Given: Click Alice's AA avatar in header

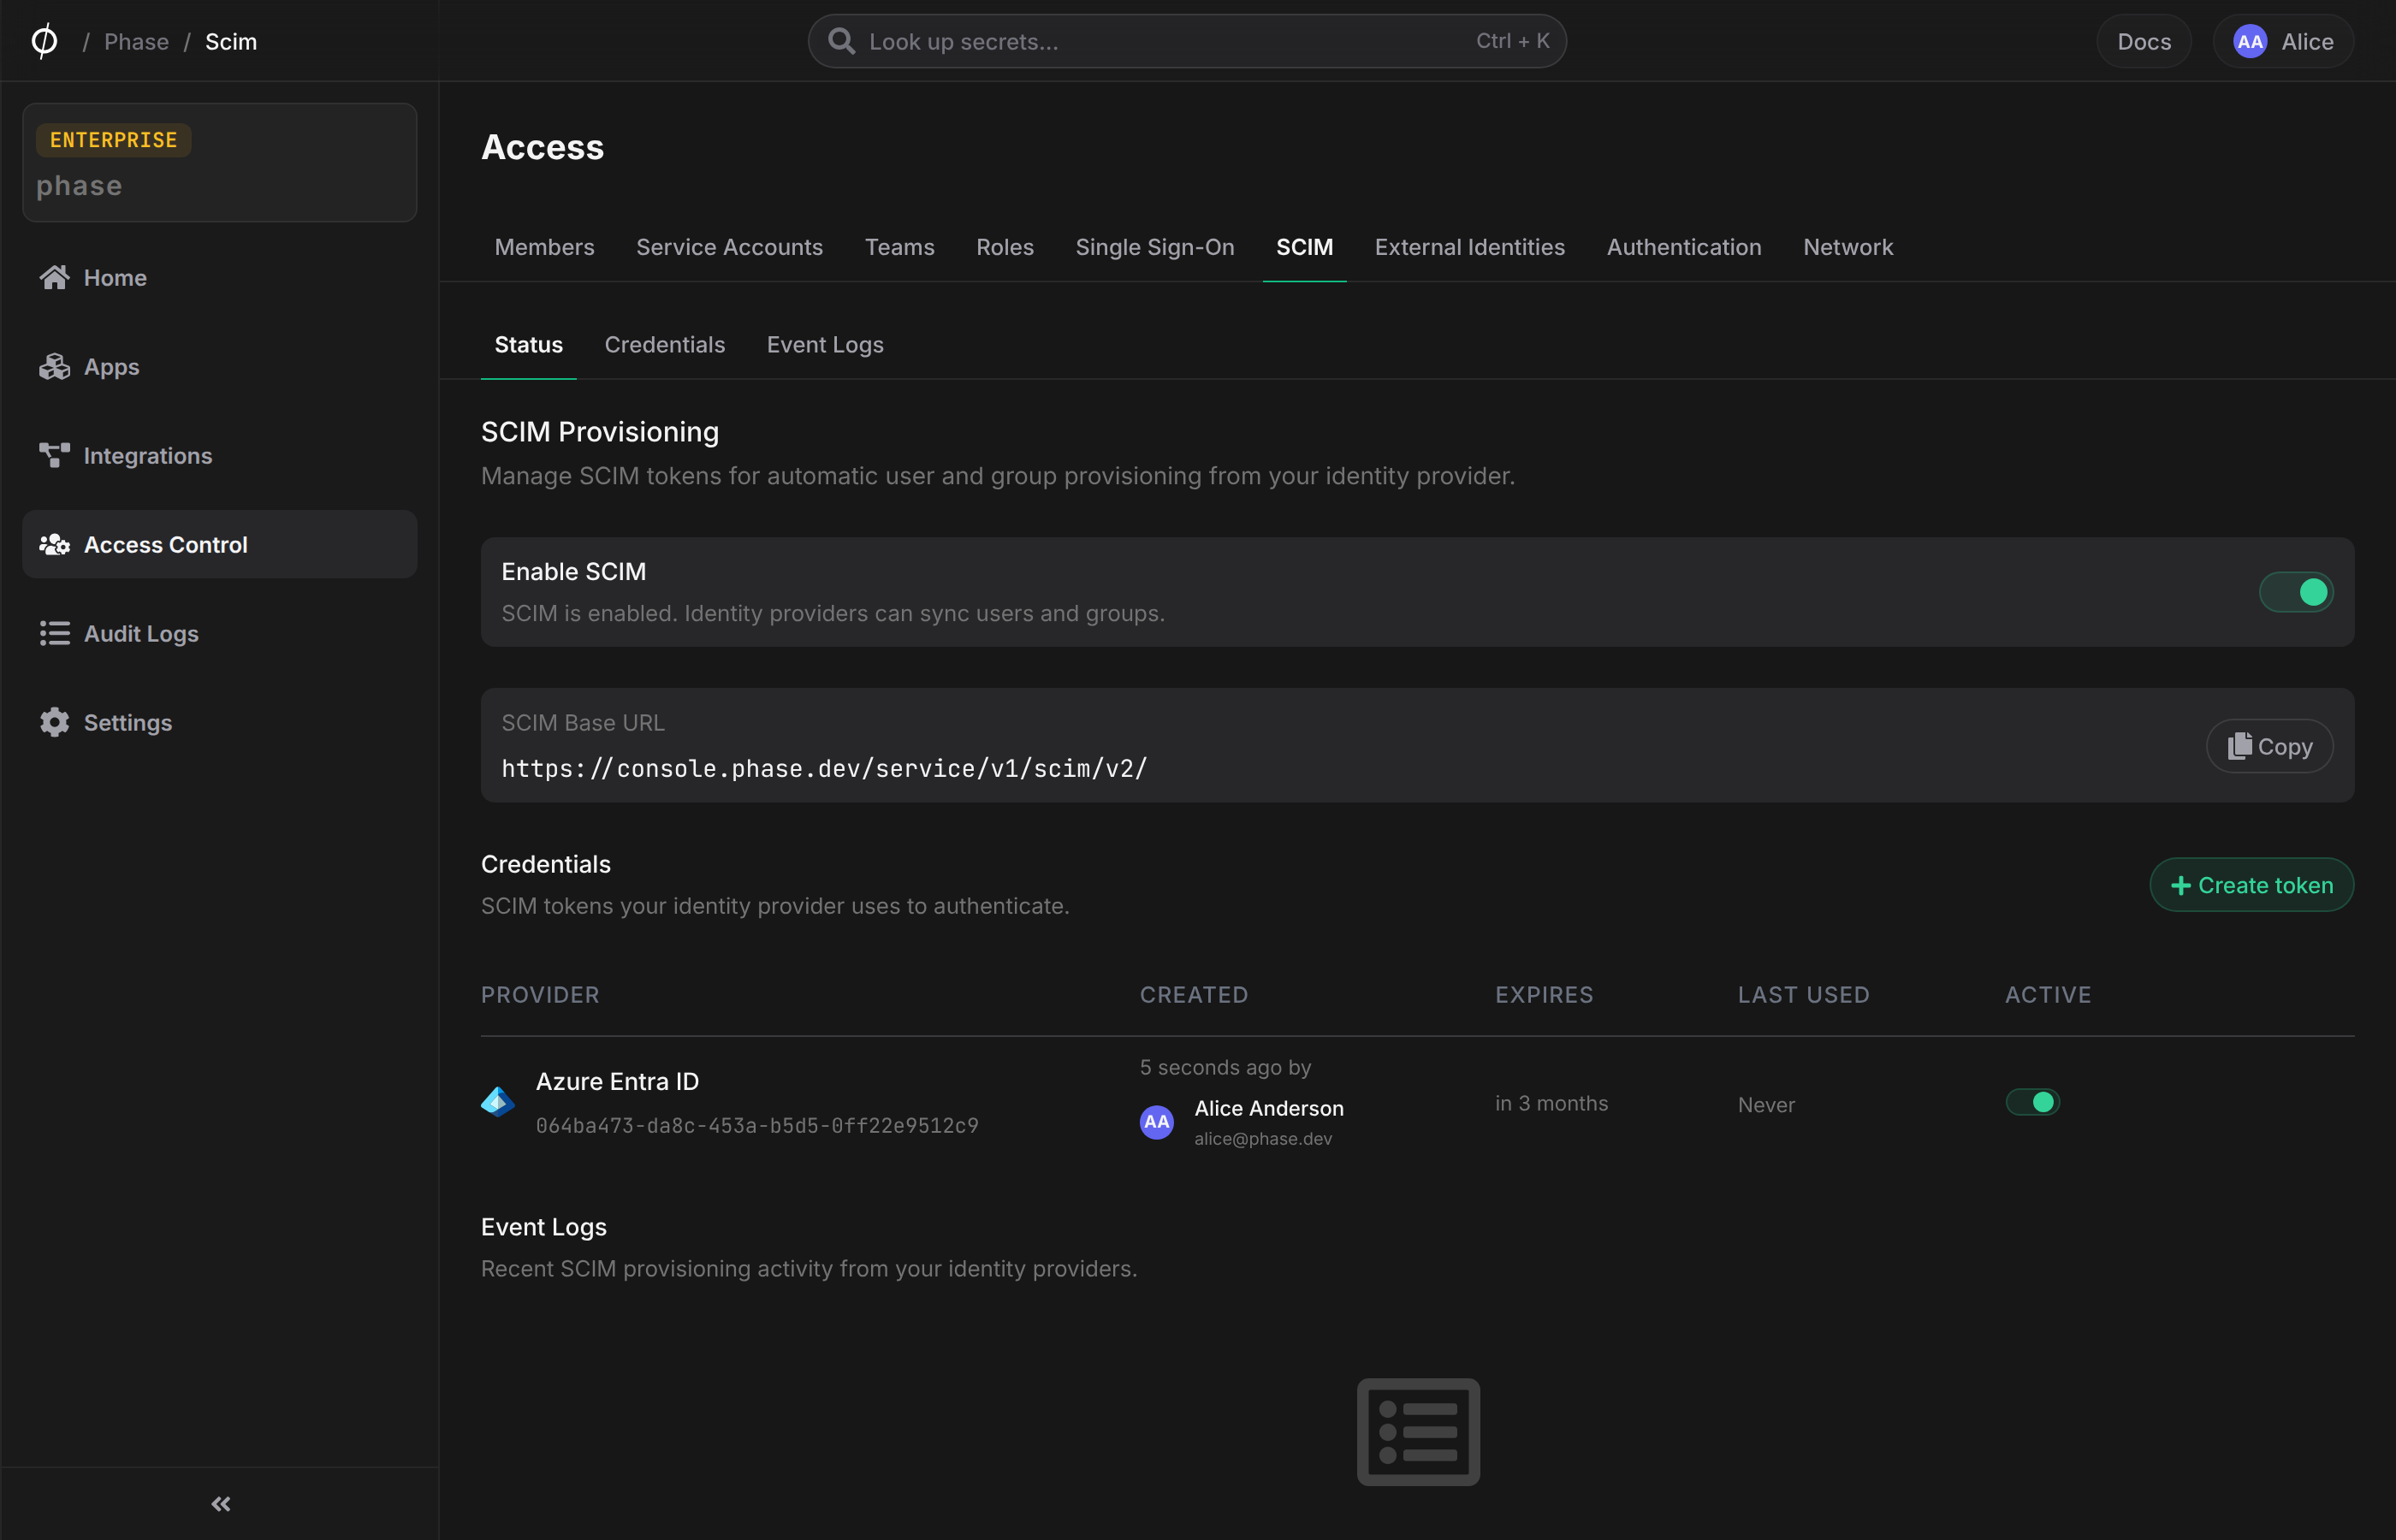Looking at the screenshot, I should tap(2250, 41).
